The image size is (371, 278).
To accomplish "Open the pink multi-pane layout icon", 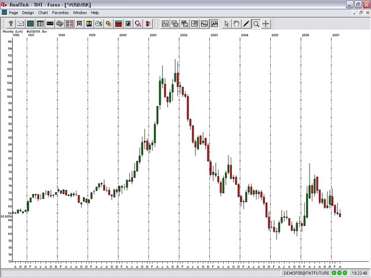I will pyautogui.click(x=70, y=24).
